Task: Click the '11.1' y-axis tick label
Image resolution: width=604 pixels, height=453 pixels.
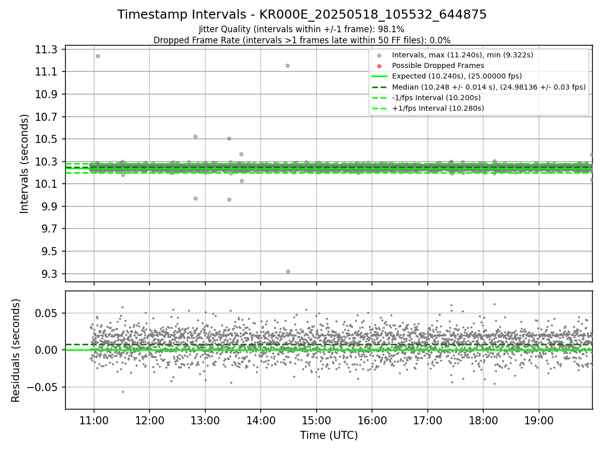Action: 47,72
